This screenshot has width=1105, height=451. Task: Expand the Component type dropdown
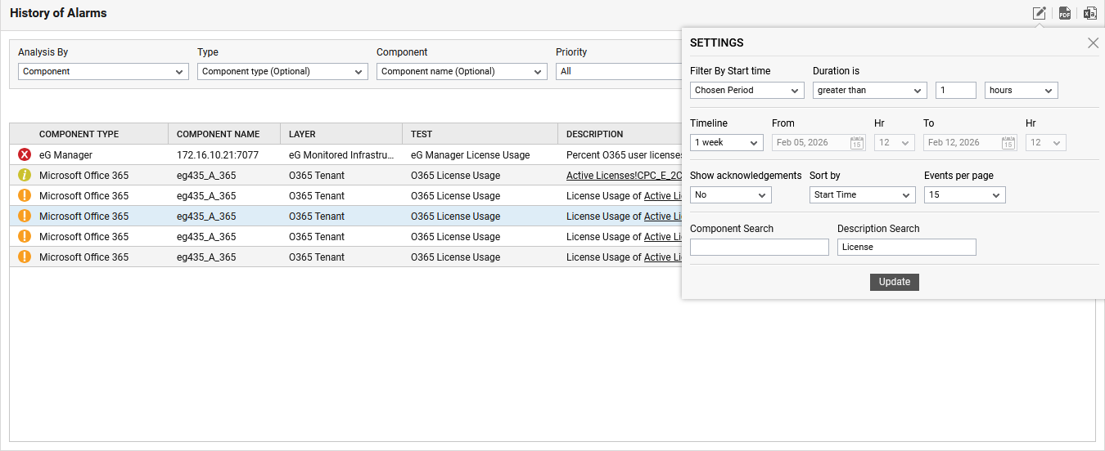coord(282,72)
